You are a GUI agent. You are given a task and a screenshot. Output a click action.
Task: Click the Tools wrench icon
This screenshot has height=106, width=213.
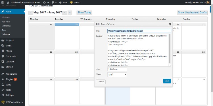click(x=3, y=90)
